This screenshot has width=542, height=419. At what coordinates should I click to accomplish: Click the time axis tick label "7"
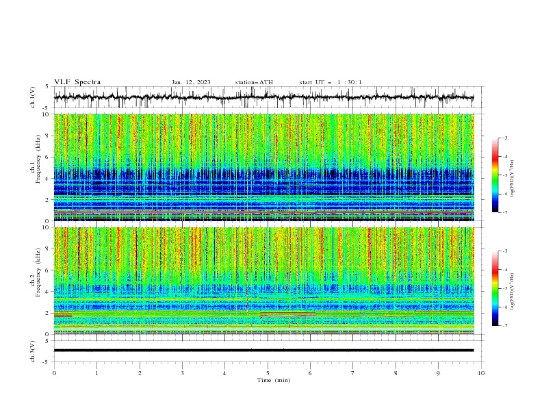click(353, 373)
